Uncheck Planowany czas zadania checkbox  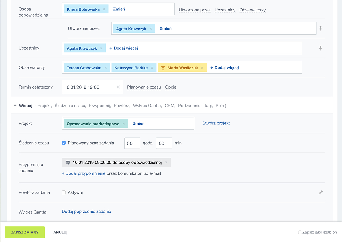coord(64,143)
